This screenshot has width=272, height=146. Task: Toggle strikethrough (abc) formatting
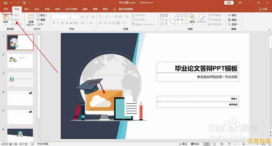tap(71, 23)
